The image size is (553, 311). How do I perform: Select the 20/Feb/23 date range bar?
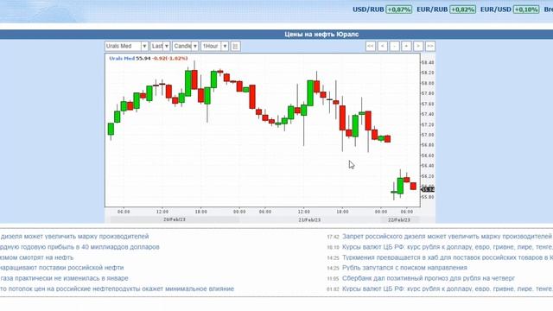coord(175,219)
